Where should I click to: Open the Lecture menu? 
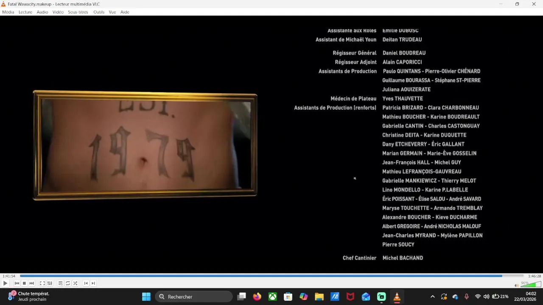coord(25,12)
